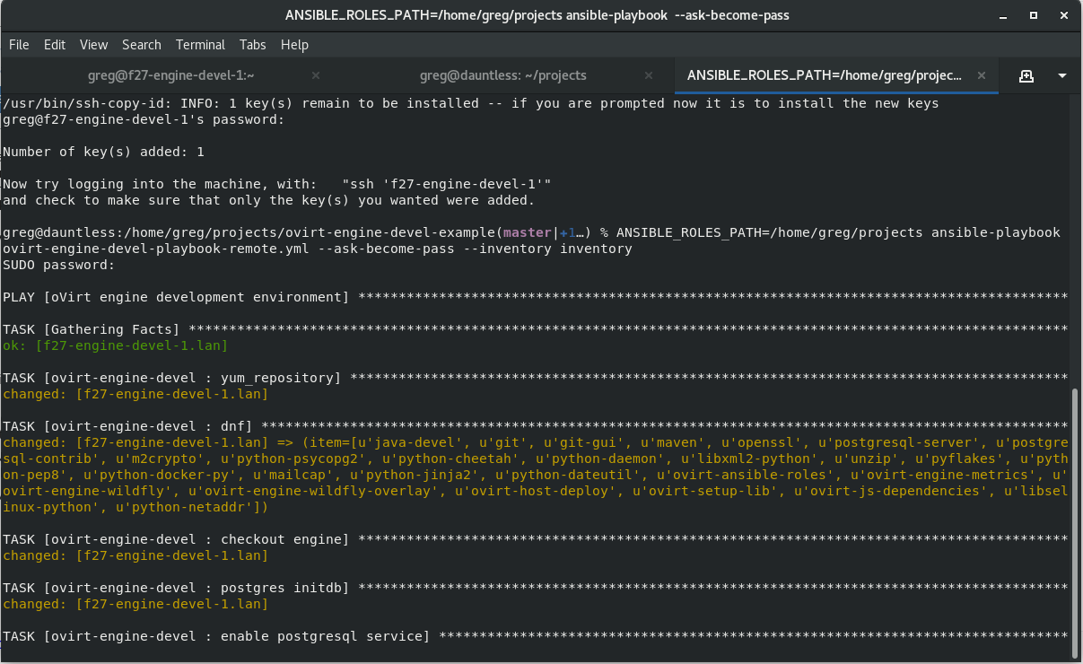The height and width of the screenshot is (664, 1083).
Task: Close the ANSIBLE_ROLES_PATH tab
Action: click(x=982, y=76)
